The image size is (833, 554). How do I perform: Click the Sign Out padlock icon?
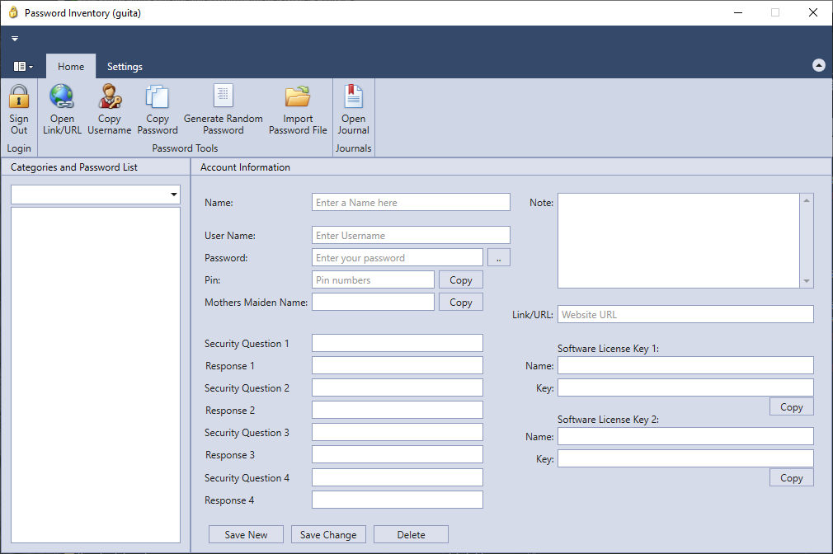coord(19,96)
